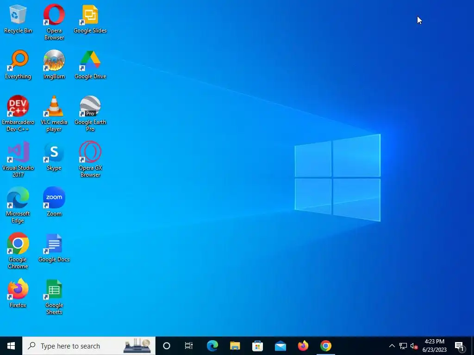This screenshot has width=474, height=355.
Task: Open the Mail app from the taskbar
Action: coord(280,346)
